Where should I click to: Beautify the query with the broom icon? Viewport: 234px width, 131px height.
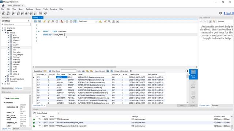coord(105,21)
